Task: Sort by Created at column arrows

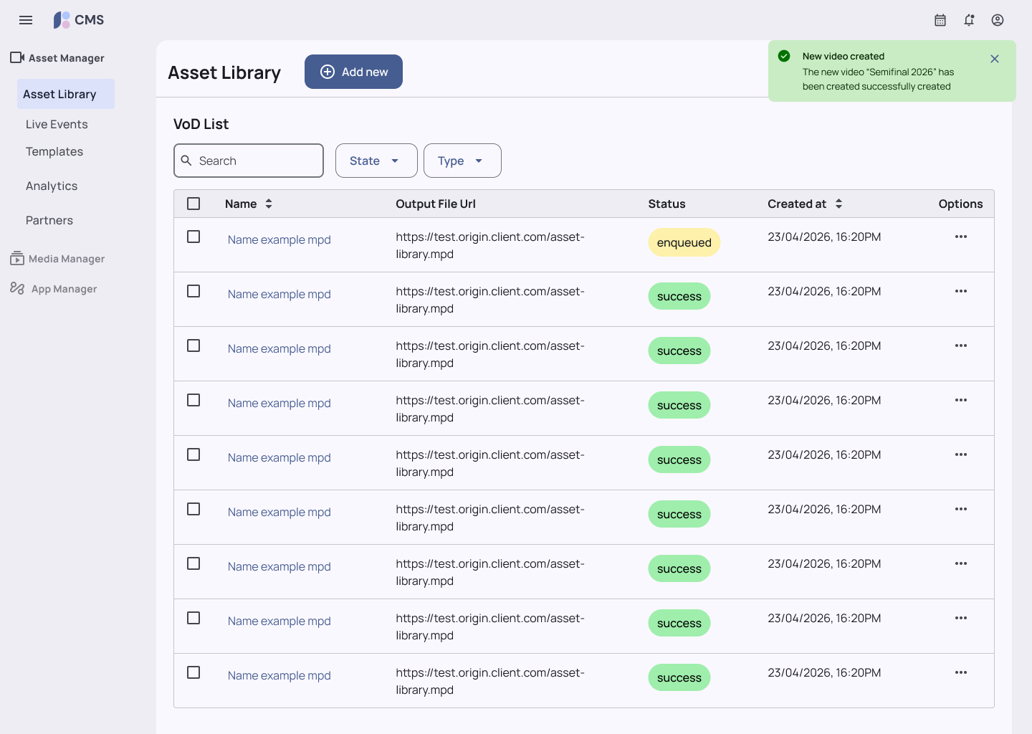Action: coord(838,204)
